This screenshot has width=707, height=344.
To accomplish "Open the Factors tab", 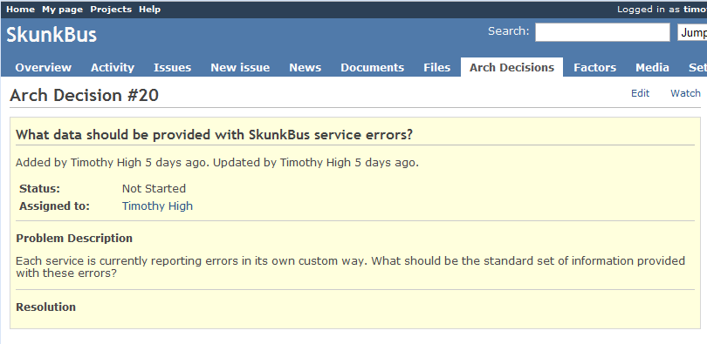I will [594, 67].
